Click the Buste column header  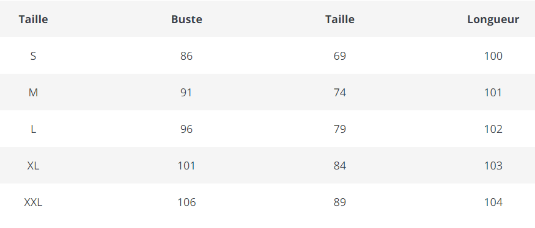[186, 20]
